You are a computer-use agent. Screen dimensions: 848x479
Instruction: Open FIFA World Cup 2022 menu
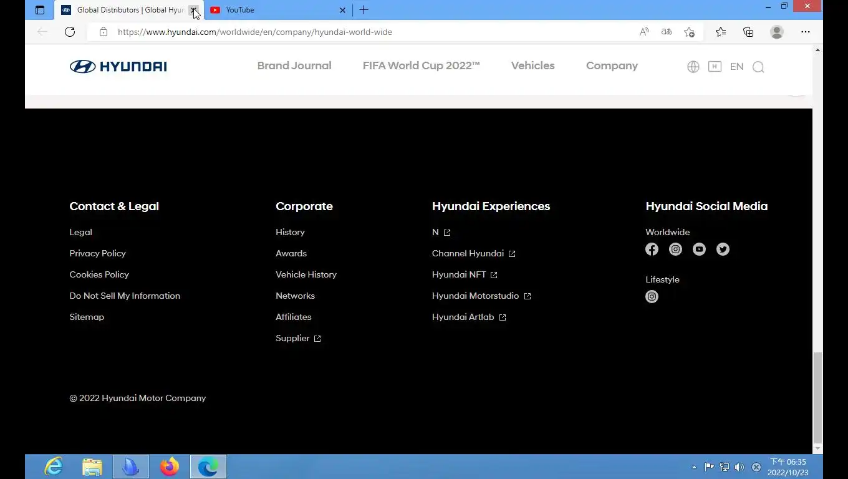(422, 65)
